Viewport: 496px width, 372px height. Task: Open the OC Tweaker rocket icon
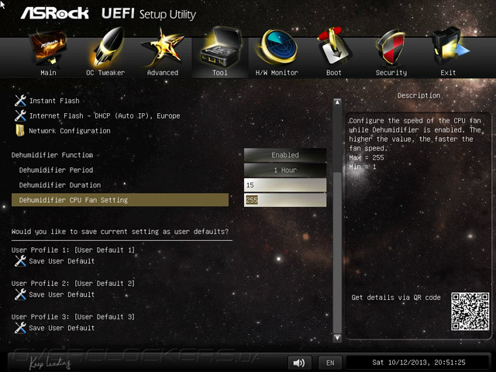(107, 47)
